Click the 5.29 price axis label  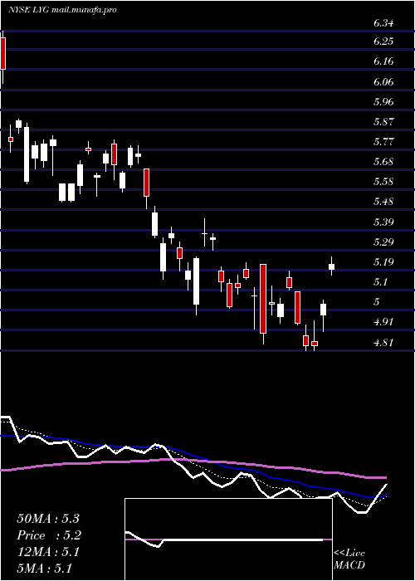[383, 242]
